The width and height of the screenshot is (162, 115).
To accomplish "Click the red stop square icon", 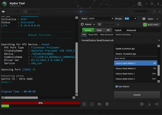I will [x=115, y=104].
